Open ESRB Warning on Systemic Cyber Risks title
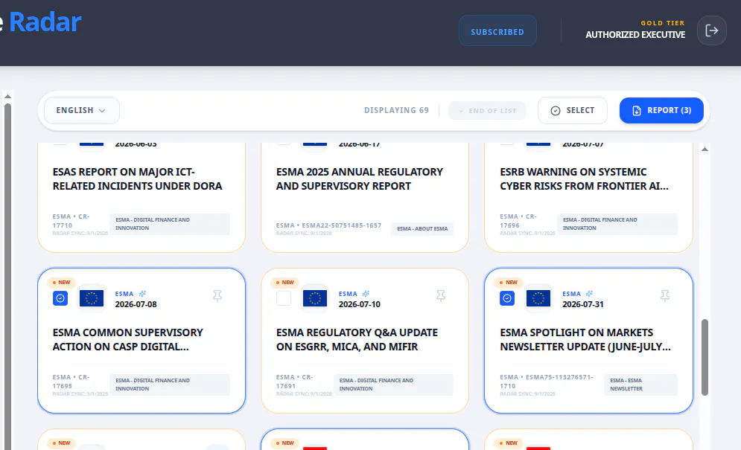 point(584,179)
